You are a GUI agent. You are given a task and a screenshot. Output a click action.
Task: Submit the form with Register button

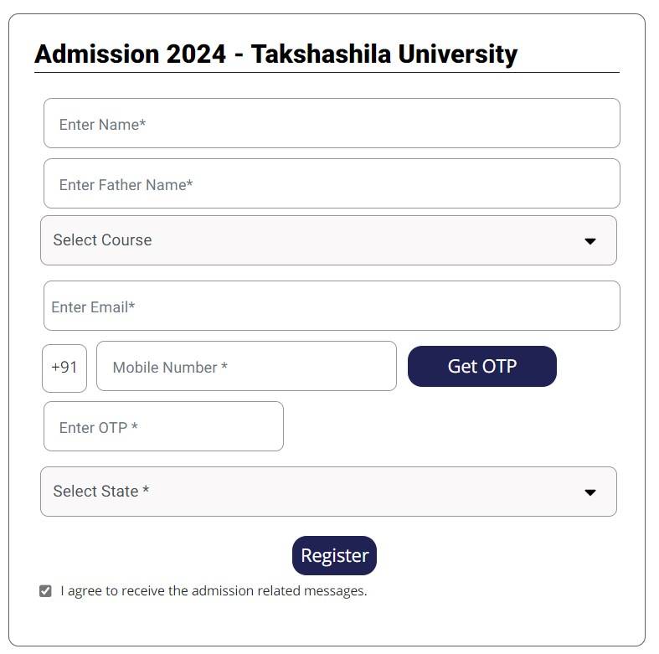(334, 556)
